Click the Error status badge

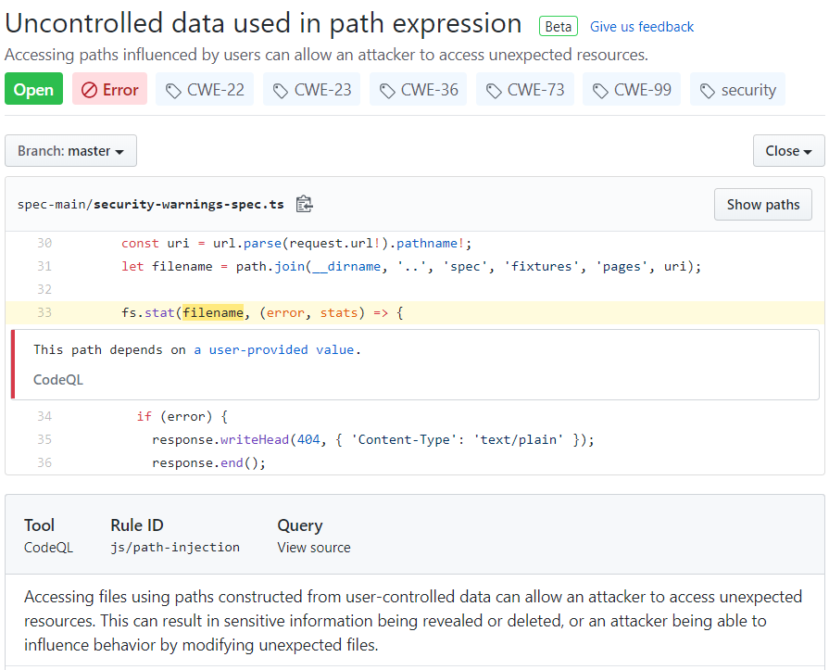tap(109, 89)
